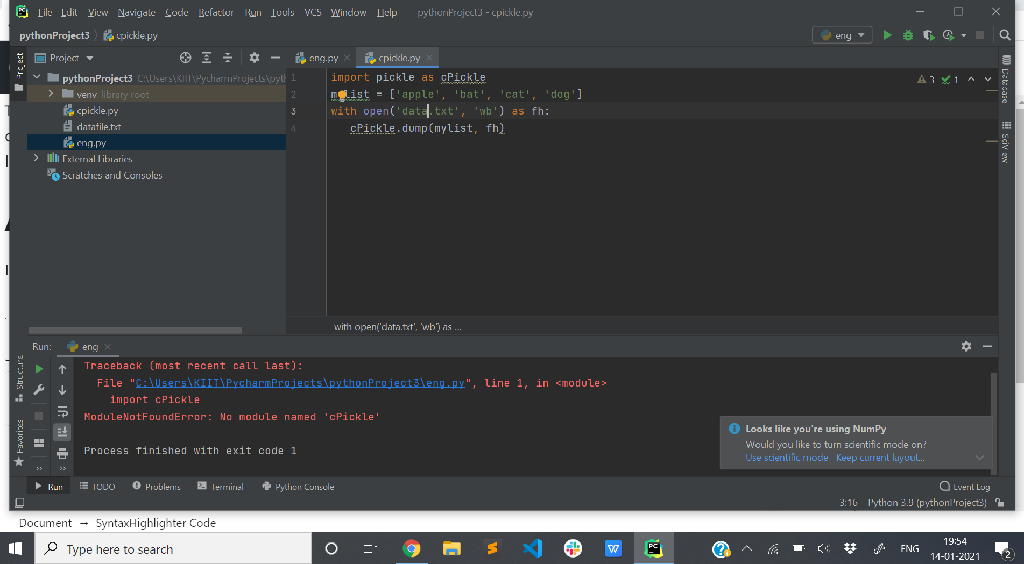Screen dimensions: 1024x564
Task: Toggle scroll to end in Run console
Action: coord(62,432)
